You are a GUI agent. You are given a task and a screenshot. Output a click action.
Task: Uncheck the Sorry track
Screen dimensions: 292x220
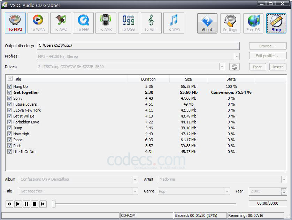click(9, 98)
